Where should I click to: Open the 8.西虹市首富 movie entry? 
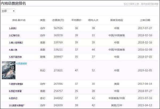(15, 91)
